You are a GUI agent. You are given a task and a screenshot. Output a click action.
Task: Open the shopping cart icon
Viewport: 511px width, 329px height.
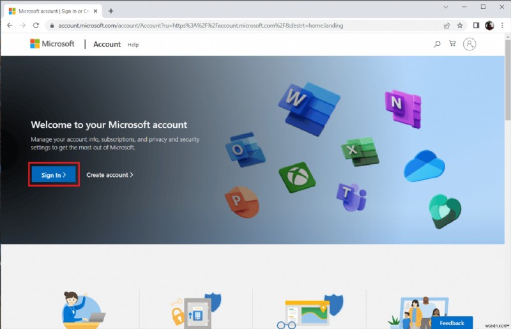point(452,43)
